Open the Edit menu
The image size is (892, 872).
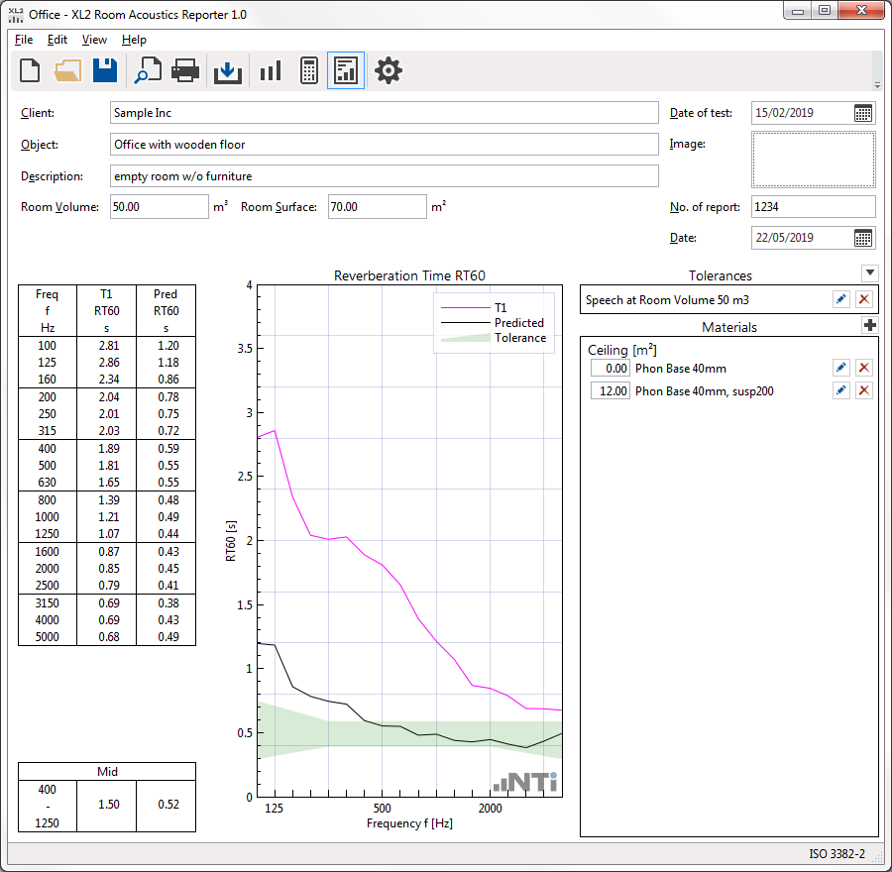click(57, 40)
